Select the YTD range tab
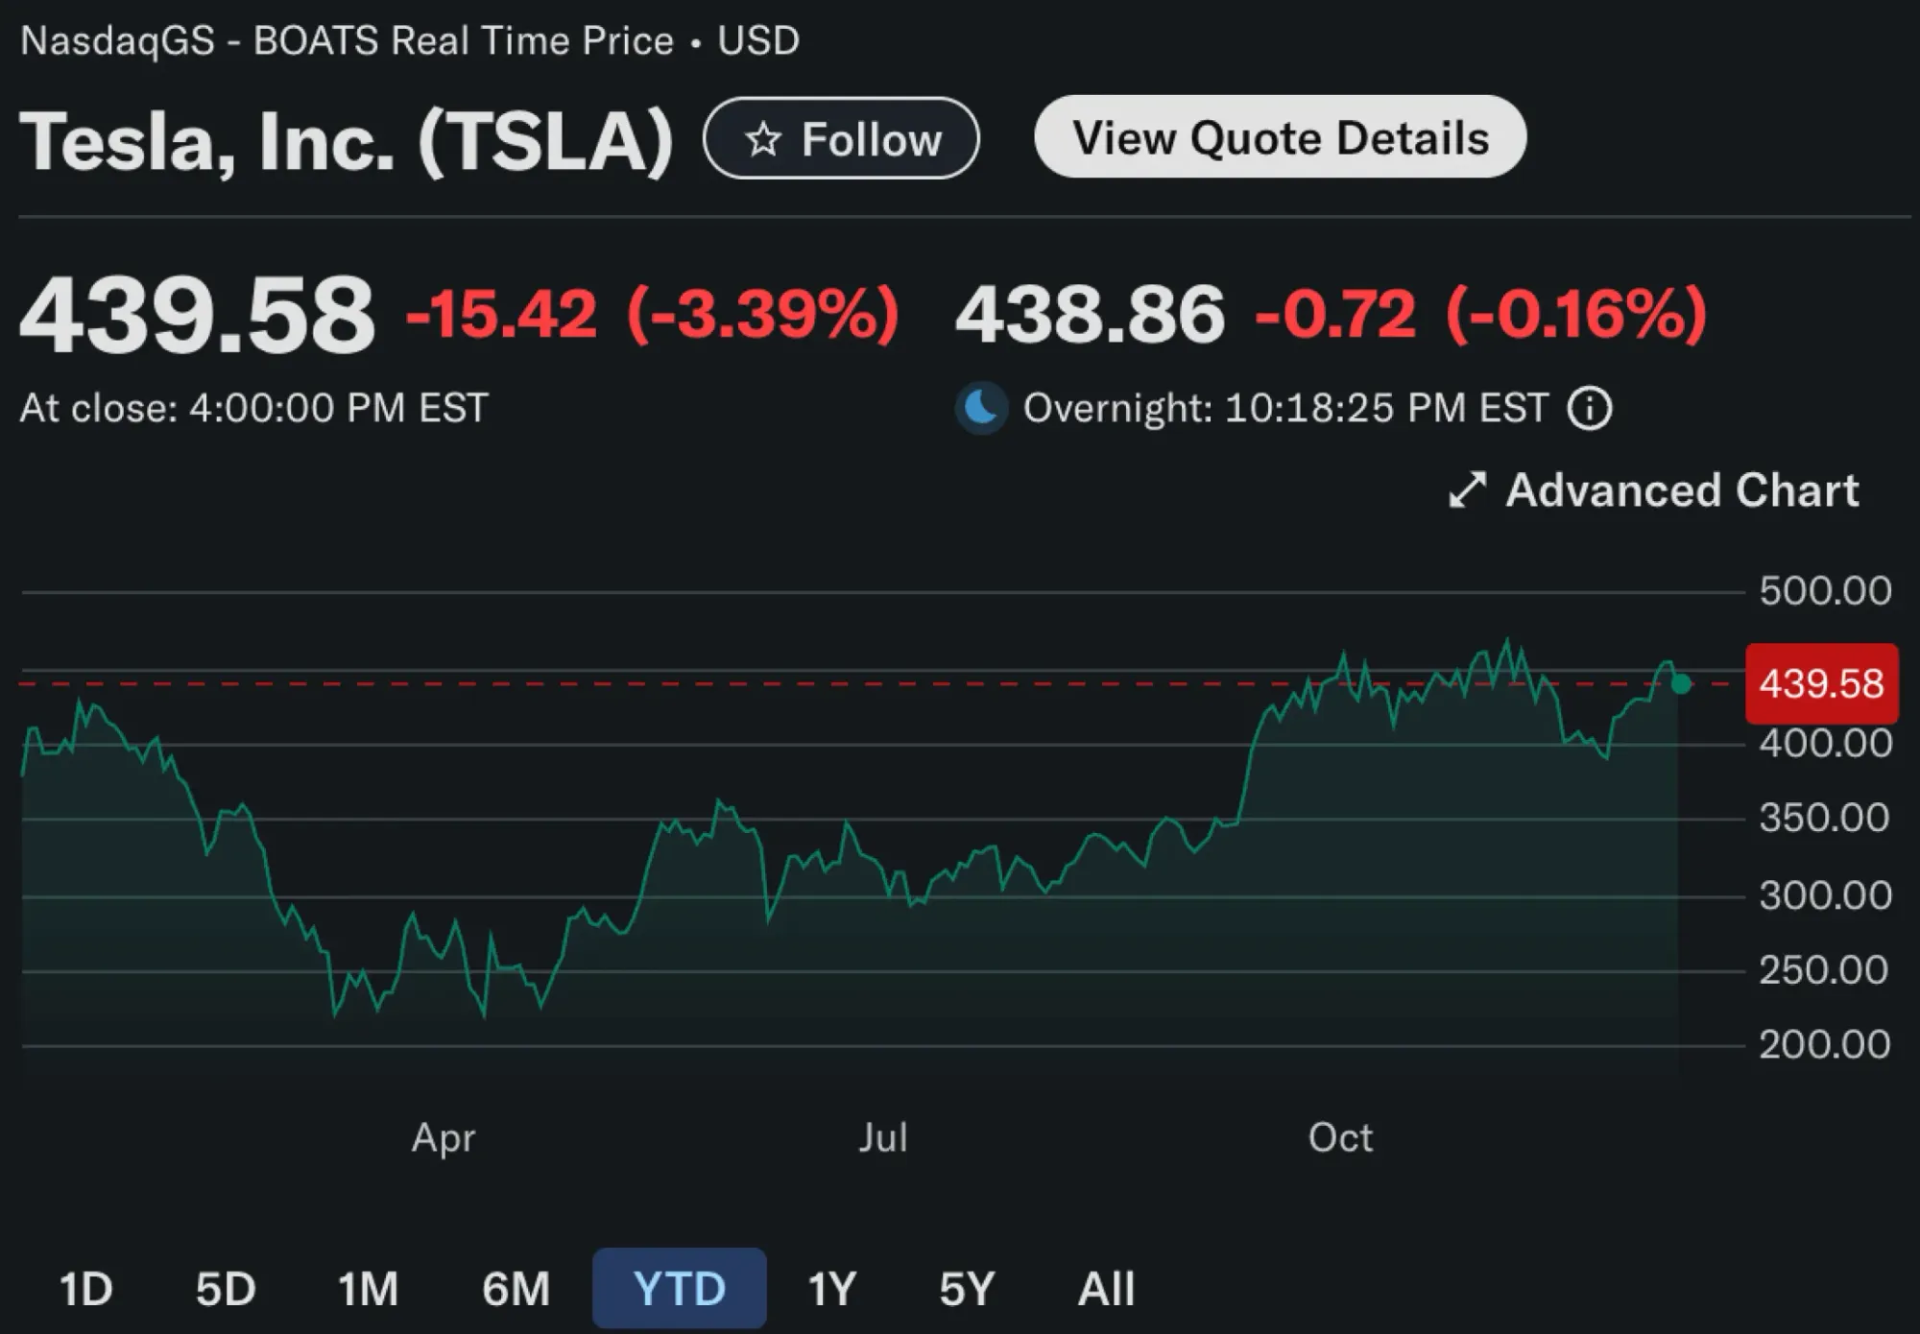 [x=679, y=1288]
